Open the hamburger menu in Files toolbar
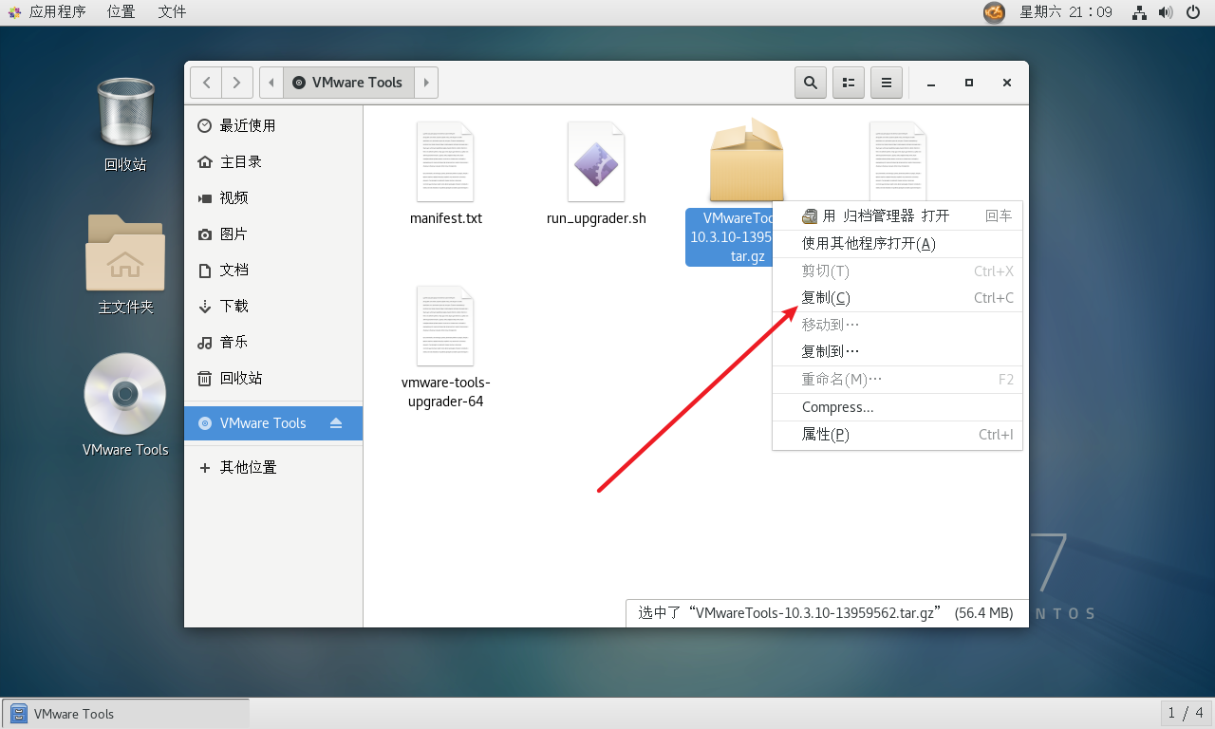 click(886, 83)
